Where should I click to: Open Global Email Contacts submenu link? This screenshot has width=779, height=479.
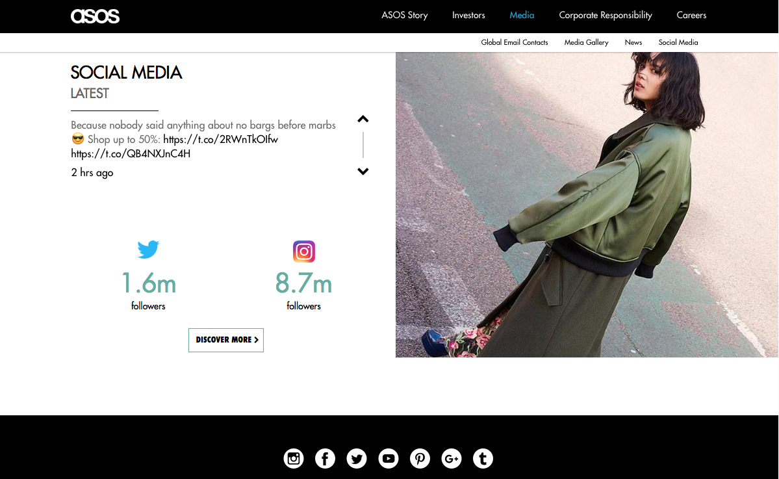coord(514,43)
